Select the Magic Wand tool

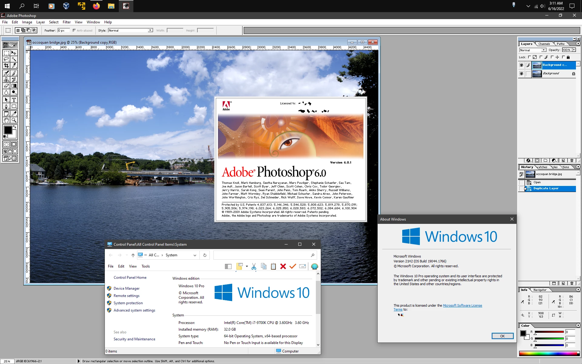point(14,59)
